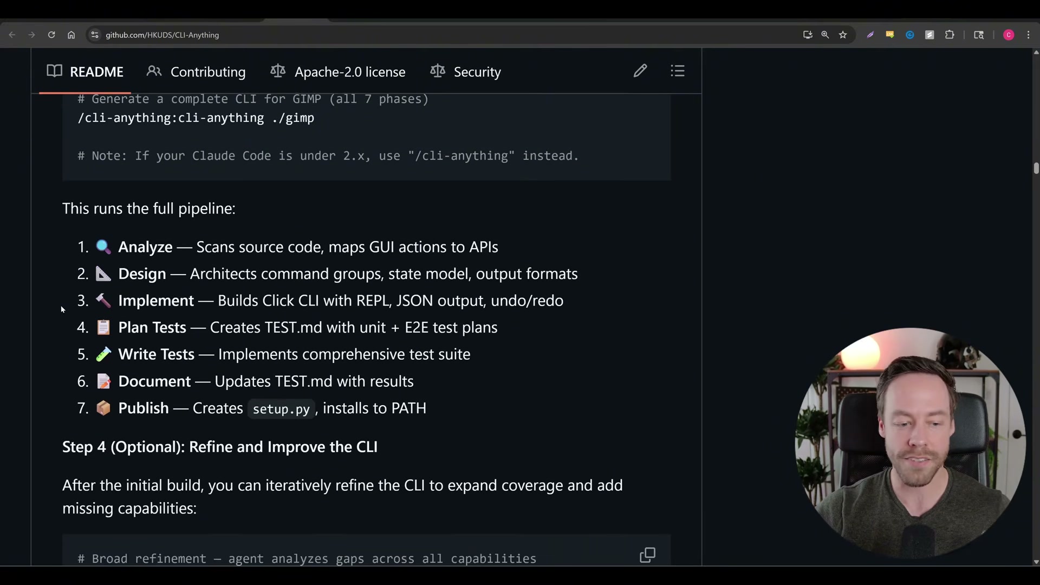Open the tab search icon

[x=979, y=35]
